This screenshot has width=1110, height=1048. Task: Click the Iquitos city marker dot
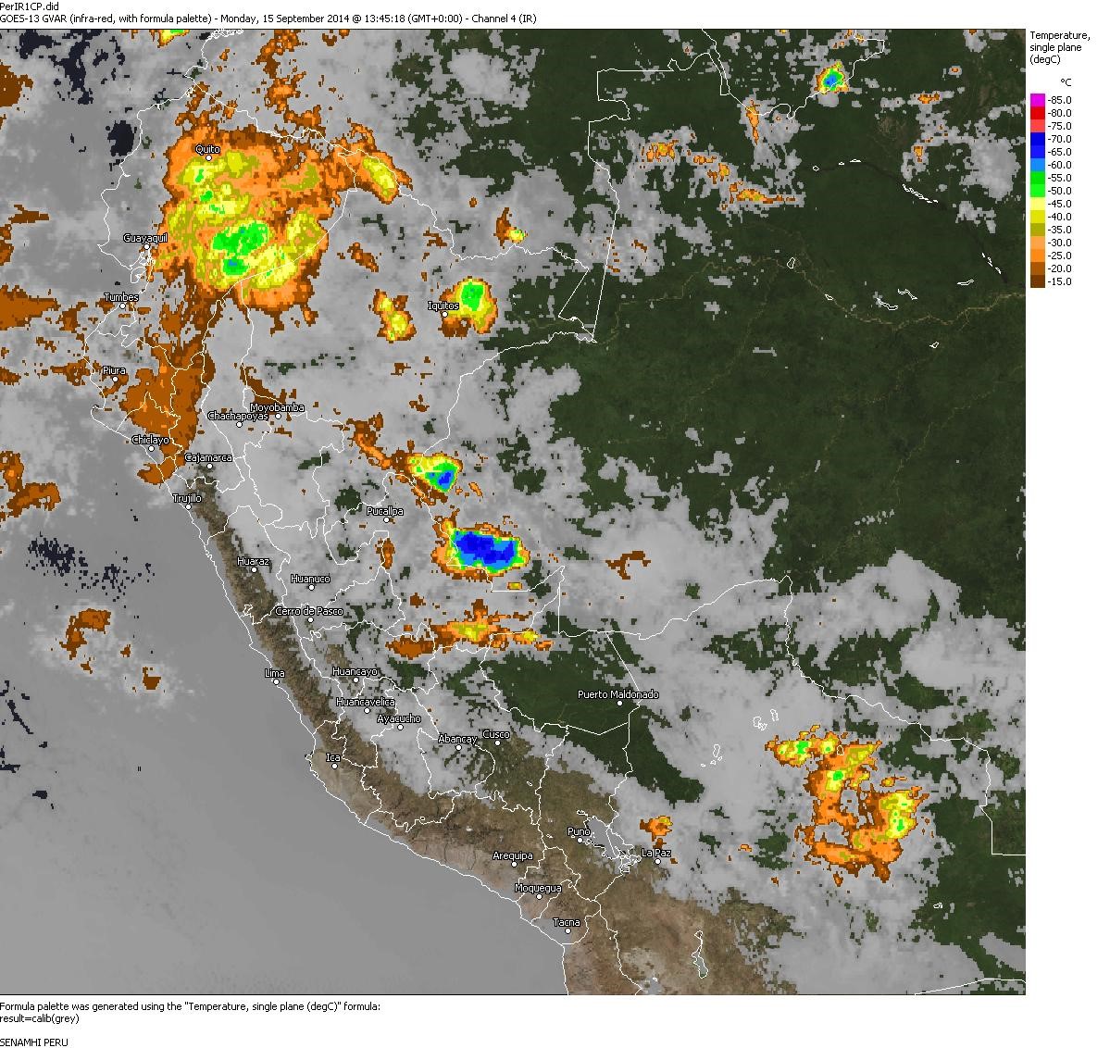coord(444,315)
